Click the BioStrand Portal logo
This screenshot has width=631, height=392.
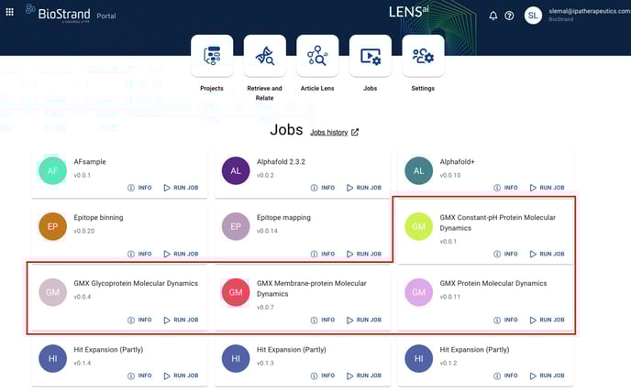tap(71, 14)
